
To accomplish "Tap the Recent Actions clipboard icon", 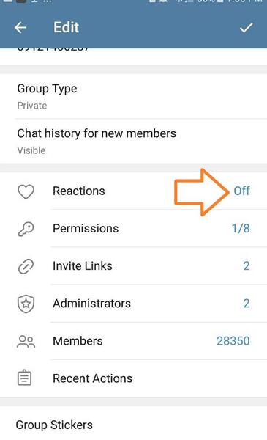I will 25,378.
